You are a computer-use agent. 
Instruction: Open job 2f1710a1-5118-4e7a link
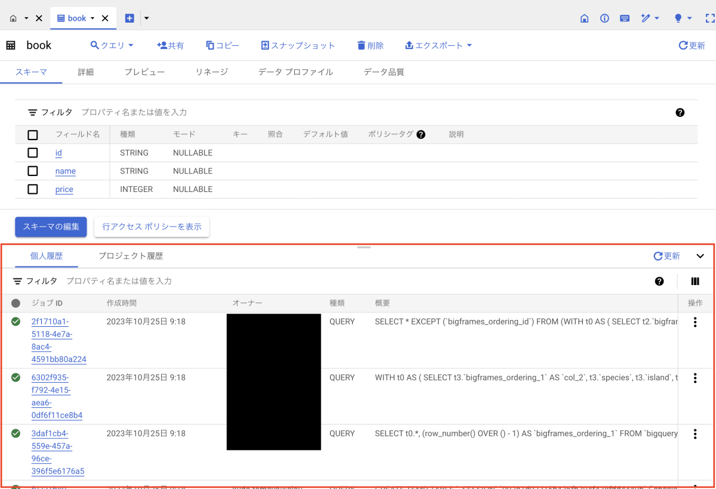(58, 341)
